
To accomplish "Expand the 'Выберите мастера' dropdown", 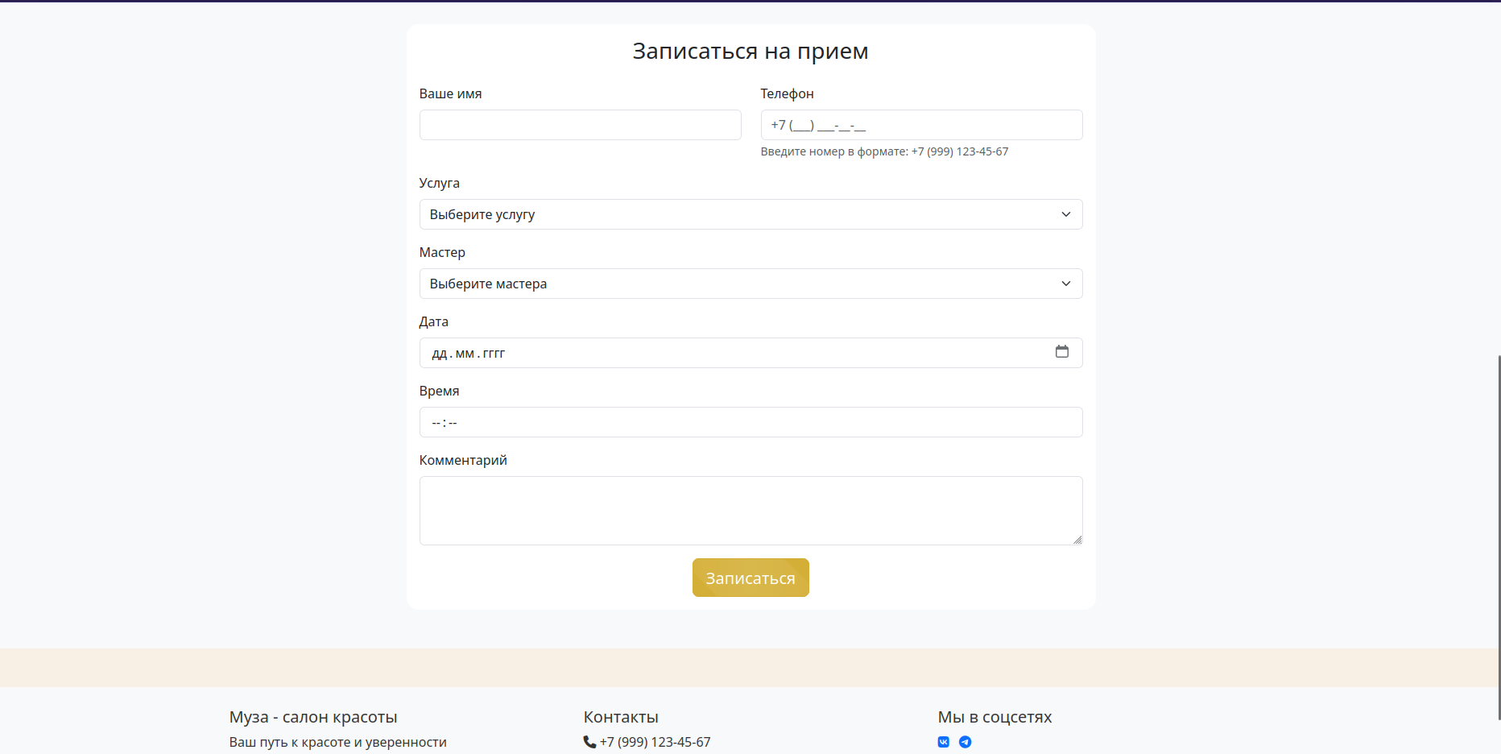I will (750, 284).
